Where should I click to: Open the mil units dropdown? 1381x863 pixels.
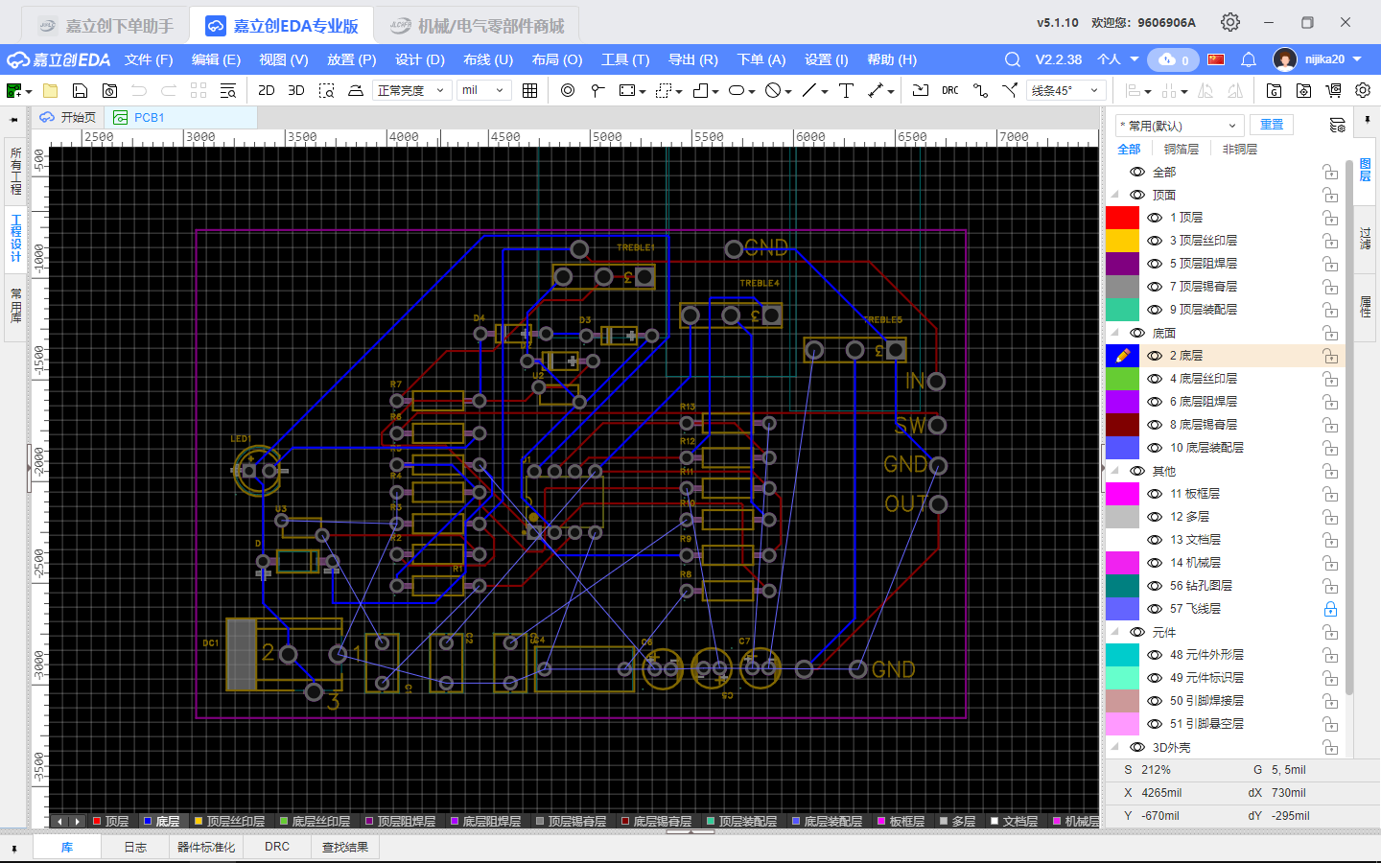coord(482,90)
